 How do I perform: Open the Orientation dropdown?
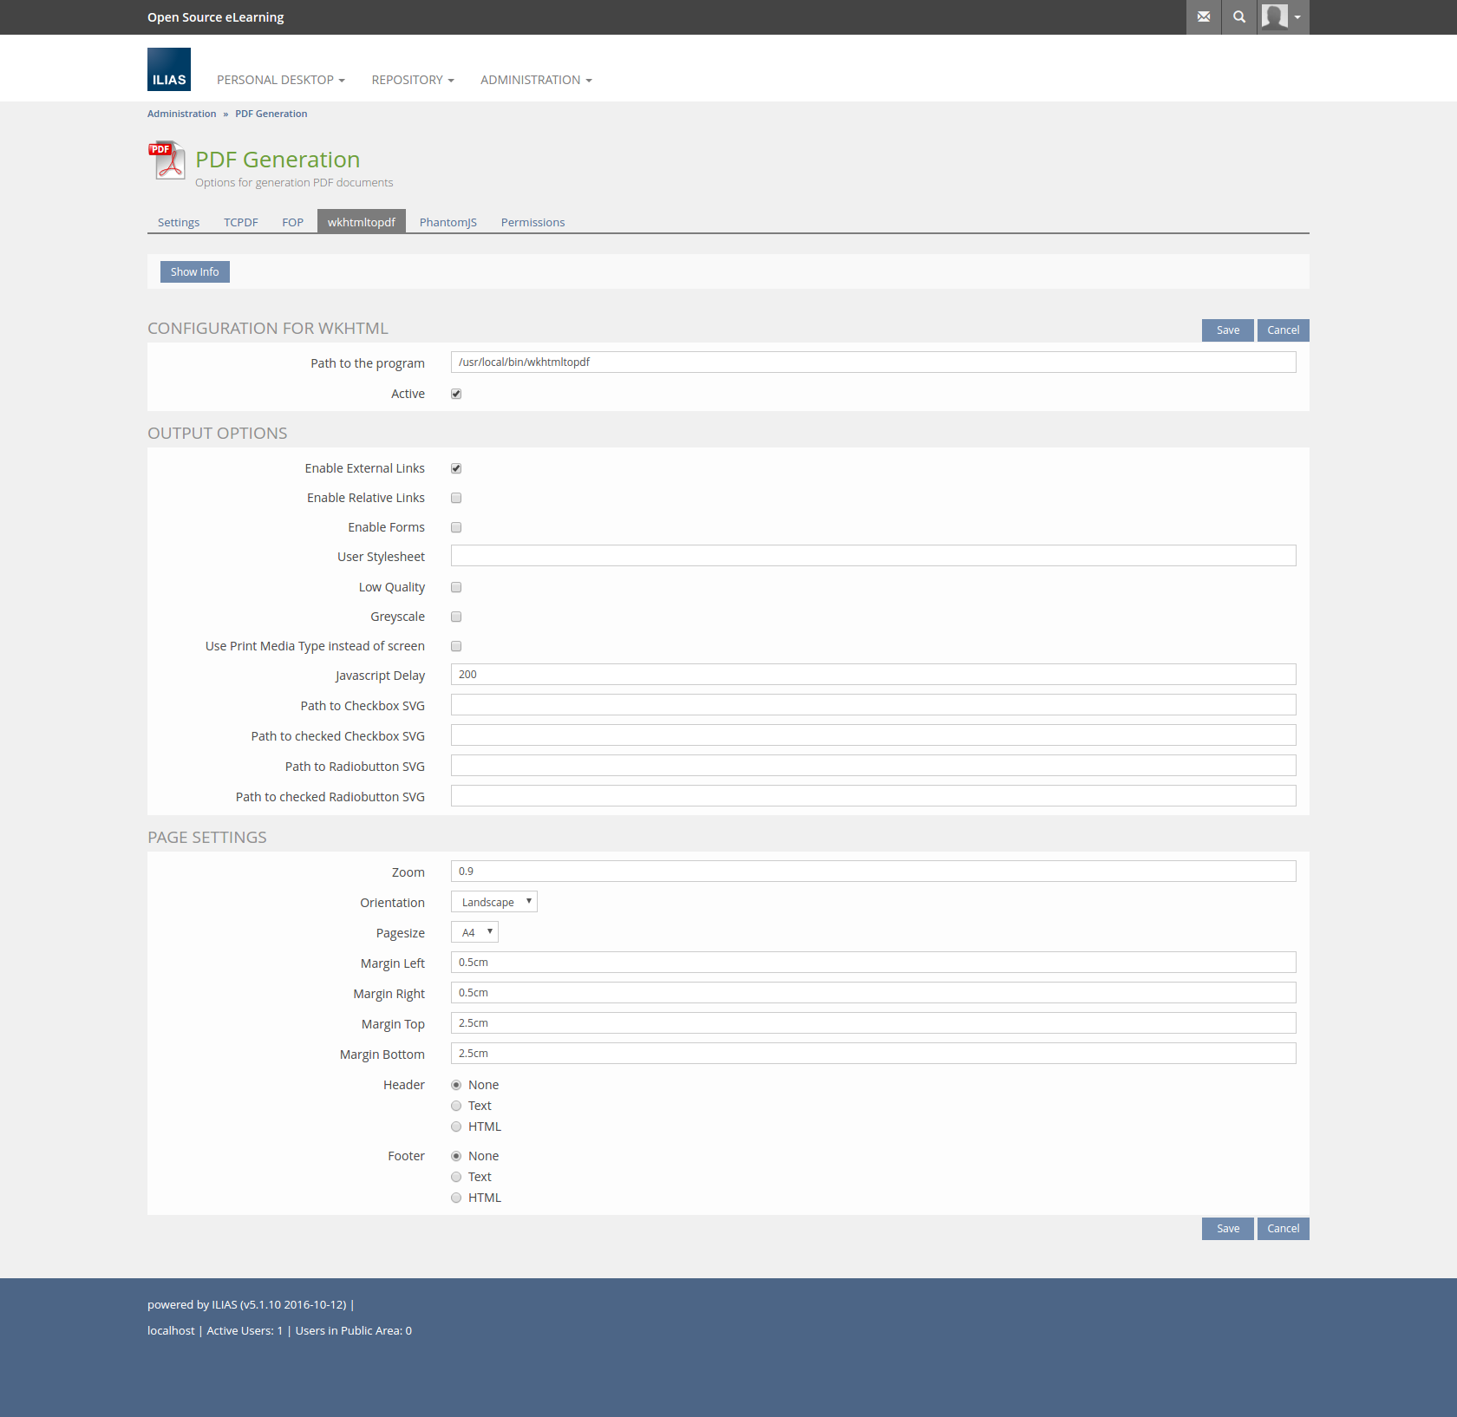[494, 902]
